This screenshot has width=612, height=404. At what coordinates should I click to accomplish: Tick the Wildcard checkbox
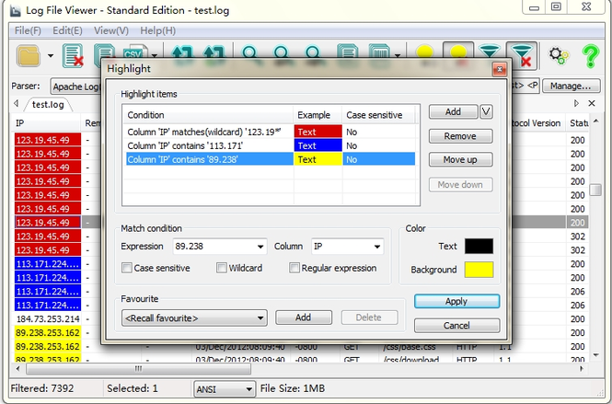(222, 268)
